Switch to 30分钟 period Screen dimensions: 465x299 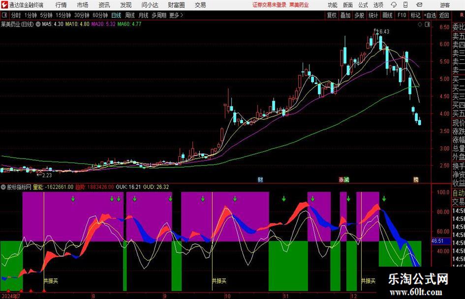pos(82,15)
